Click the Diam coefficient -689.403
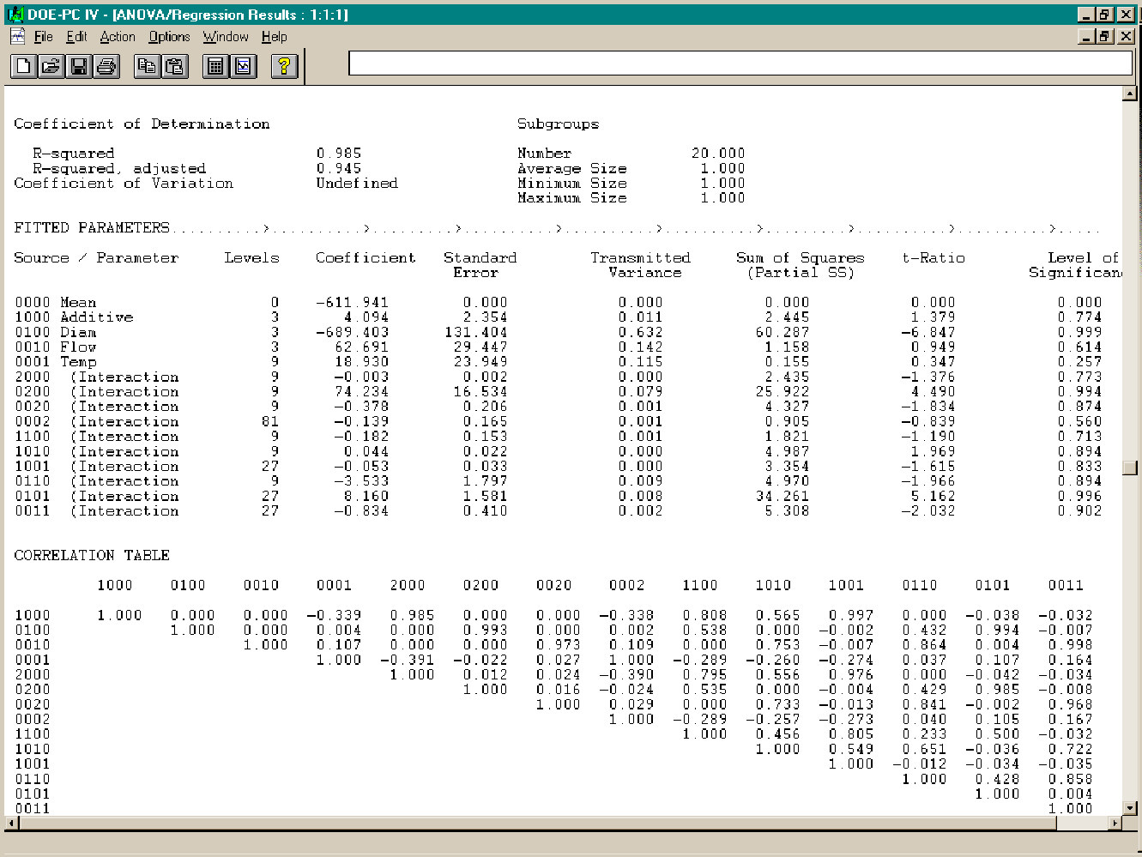 (x=353, y=332)
